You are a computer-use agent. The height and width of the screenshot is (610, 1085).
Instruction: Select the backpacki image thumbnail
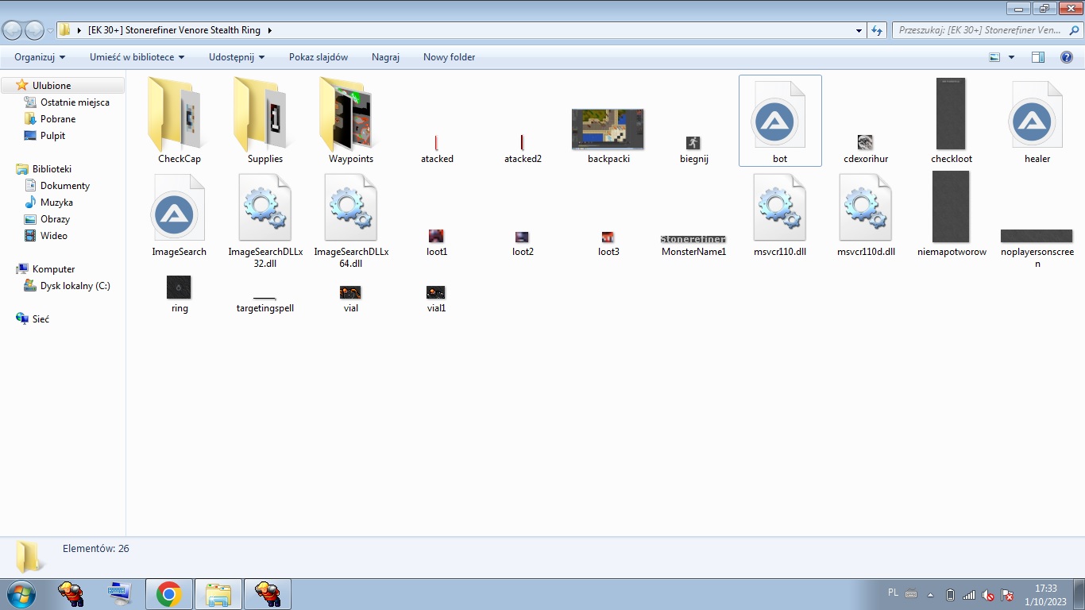(x=608, y=129)
